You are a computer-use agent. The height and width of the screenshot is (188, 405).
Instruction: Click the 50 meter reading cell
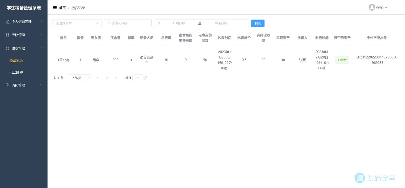tap(205, 60)
